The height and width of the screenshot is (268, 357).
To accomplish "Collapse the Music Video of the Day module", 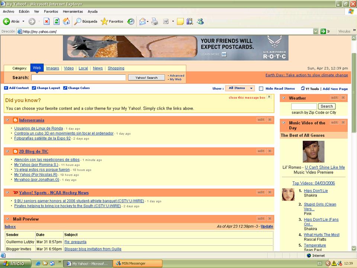I will 284,123.
